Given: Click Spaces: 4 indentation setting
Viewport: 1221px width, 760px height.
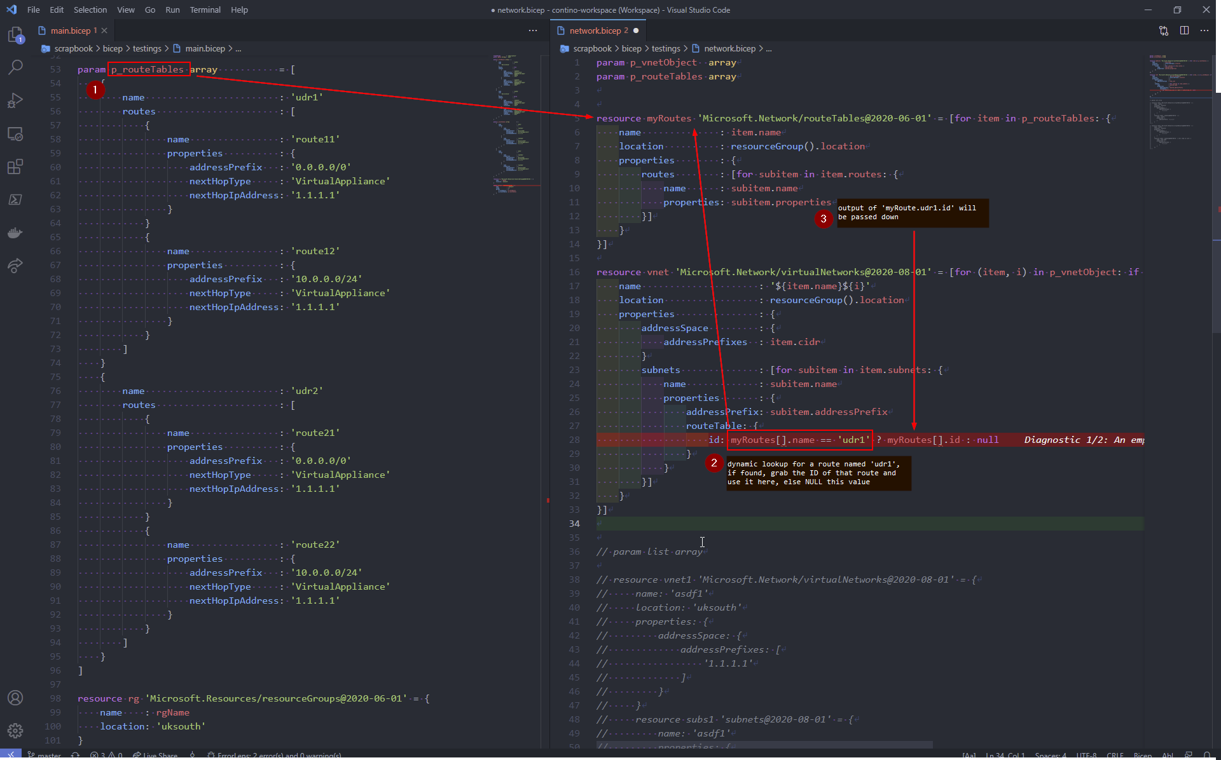Looking at the screenshot, I should tap(1051, 755).
